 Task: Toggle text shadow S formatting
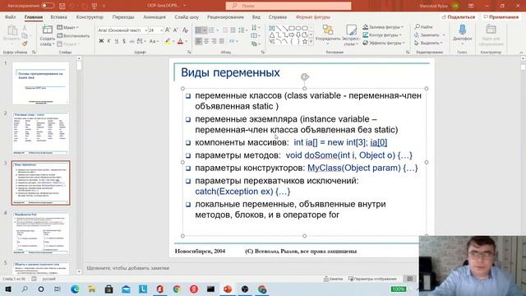tap(124, 41)
